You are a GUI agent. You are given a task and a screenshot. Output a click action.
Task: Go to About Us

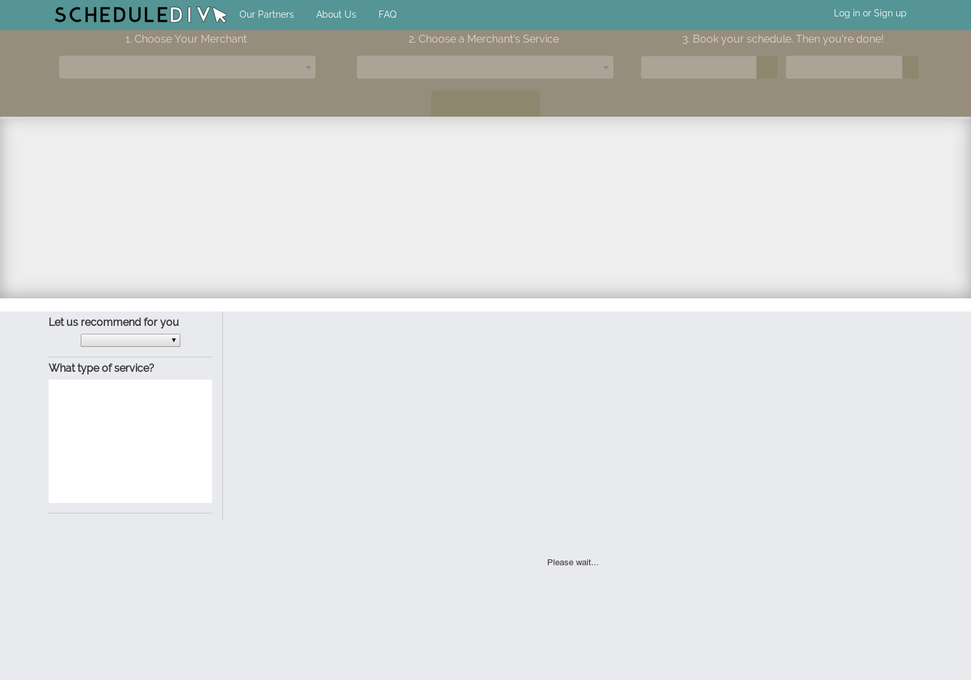point(336,14)
